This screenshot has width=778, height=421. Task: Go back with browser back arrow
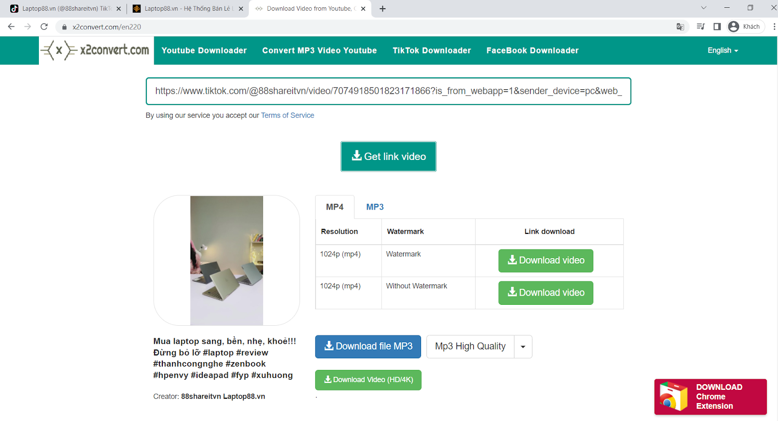pyautogui.click(x=11, y=27)
